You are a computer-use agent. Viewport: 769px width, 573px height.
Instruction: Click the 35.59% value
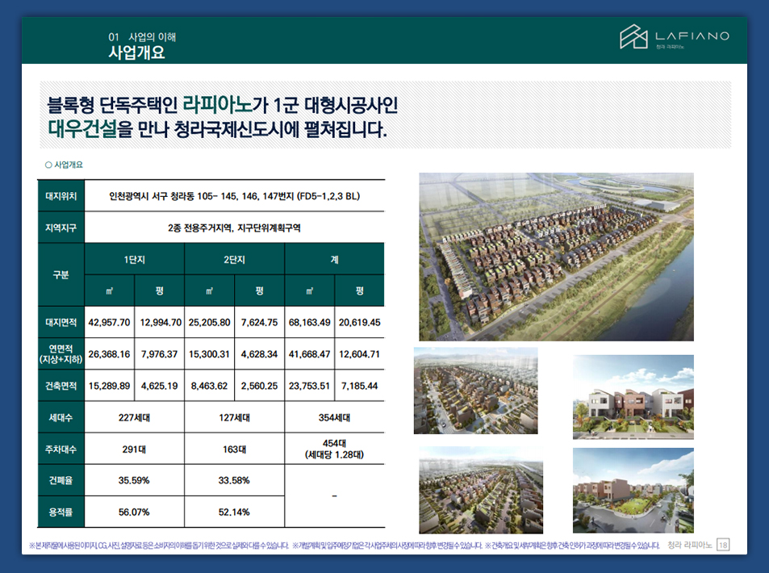(134, 480)
